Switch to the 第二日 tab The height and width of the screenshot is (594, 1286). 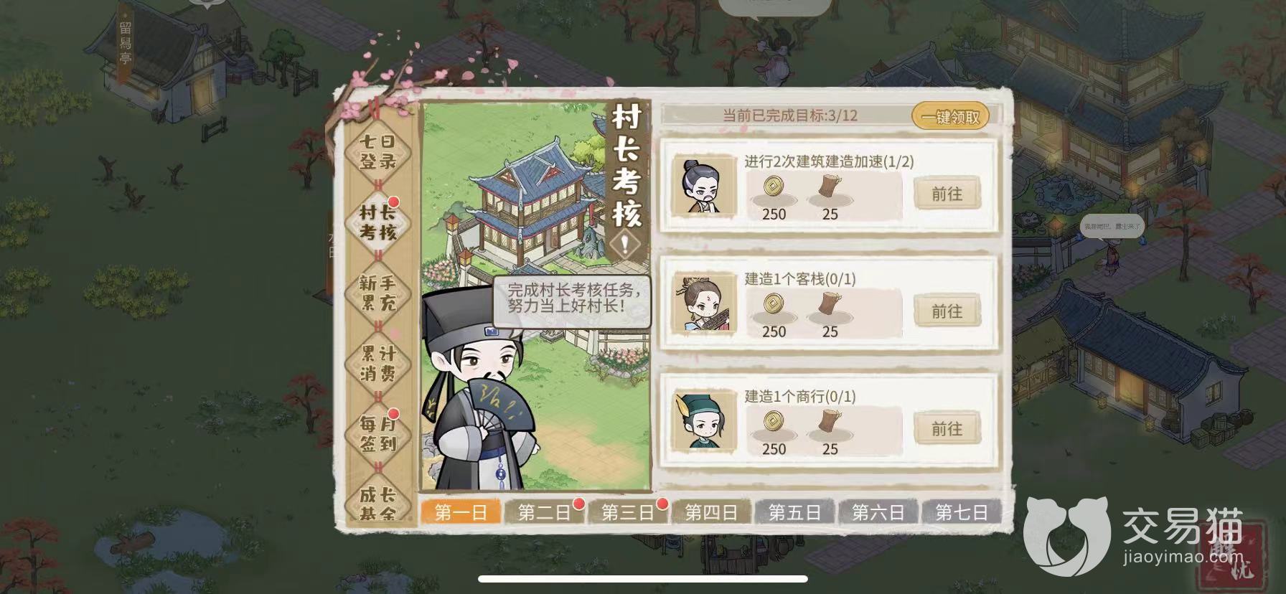click(x=544, y=512)
